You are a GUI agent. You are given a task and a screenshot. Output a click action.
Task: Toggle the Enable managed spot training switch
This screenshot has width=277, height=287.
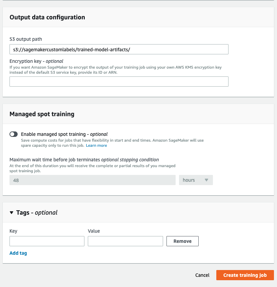click(x=14, y=134)
